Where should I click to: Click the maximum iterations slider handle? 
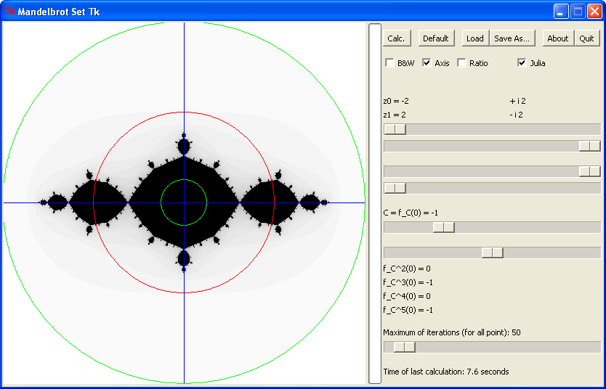click(403, 347)
